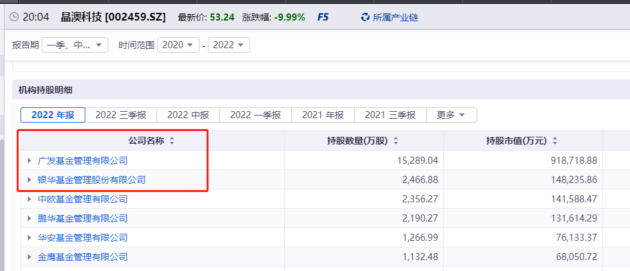Expand the 广发基金管理有限公司 row
This screenshot has height=271, width=630.
coord(29,161)
